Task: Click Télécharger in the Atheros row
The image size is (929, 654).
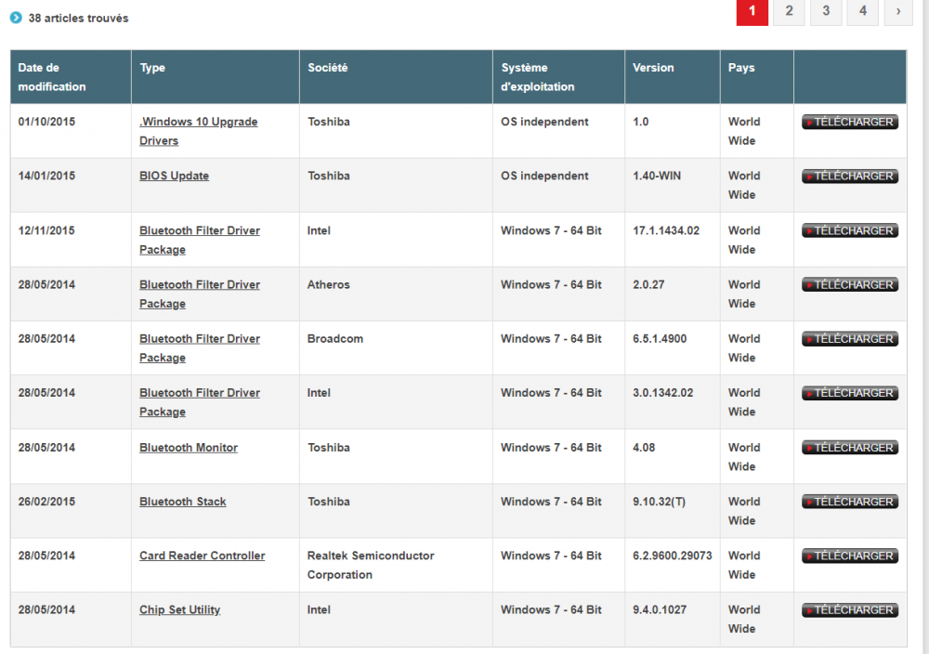Action: (850, 284)
